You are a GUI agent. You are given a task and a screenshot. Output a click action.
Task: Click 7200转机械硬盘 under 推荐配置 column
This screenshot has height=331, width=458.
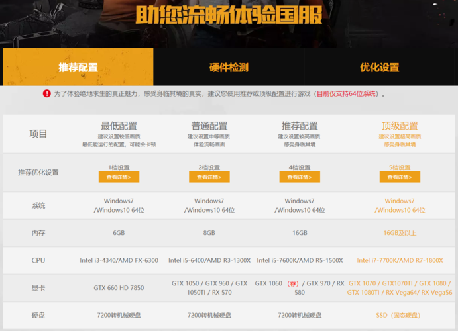pos(300,315)
